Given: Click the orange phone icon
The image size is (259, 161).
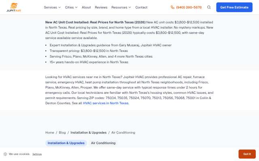Looking at the screenshot, I should point(172,7).
